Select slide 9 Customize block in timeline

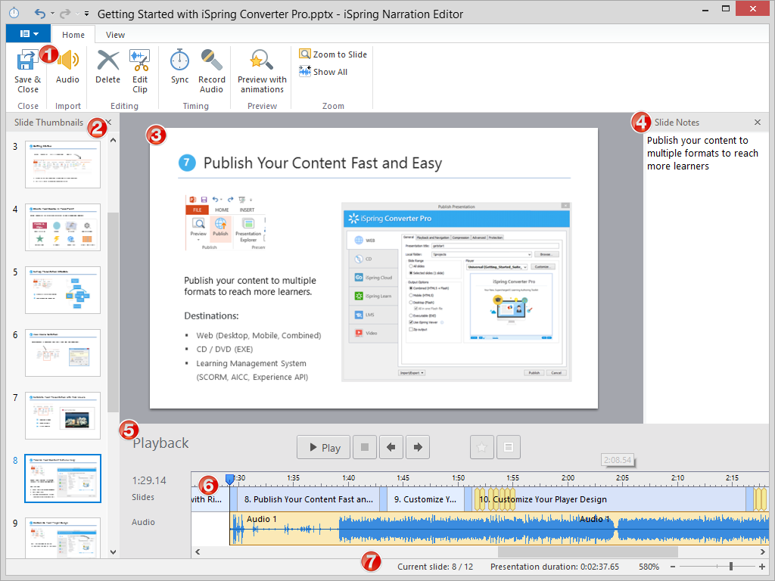425,499
